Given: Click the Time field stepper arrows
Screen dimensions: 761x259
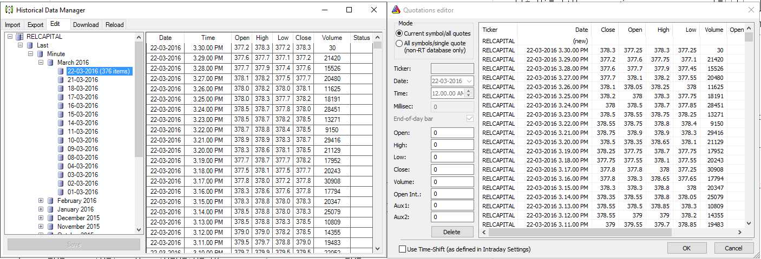Looking at the screenshot, I should click(x=469, y=93).
